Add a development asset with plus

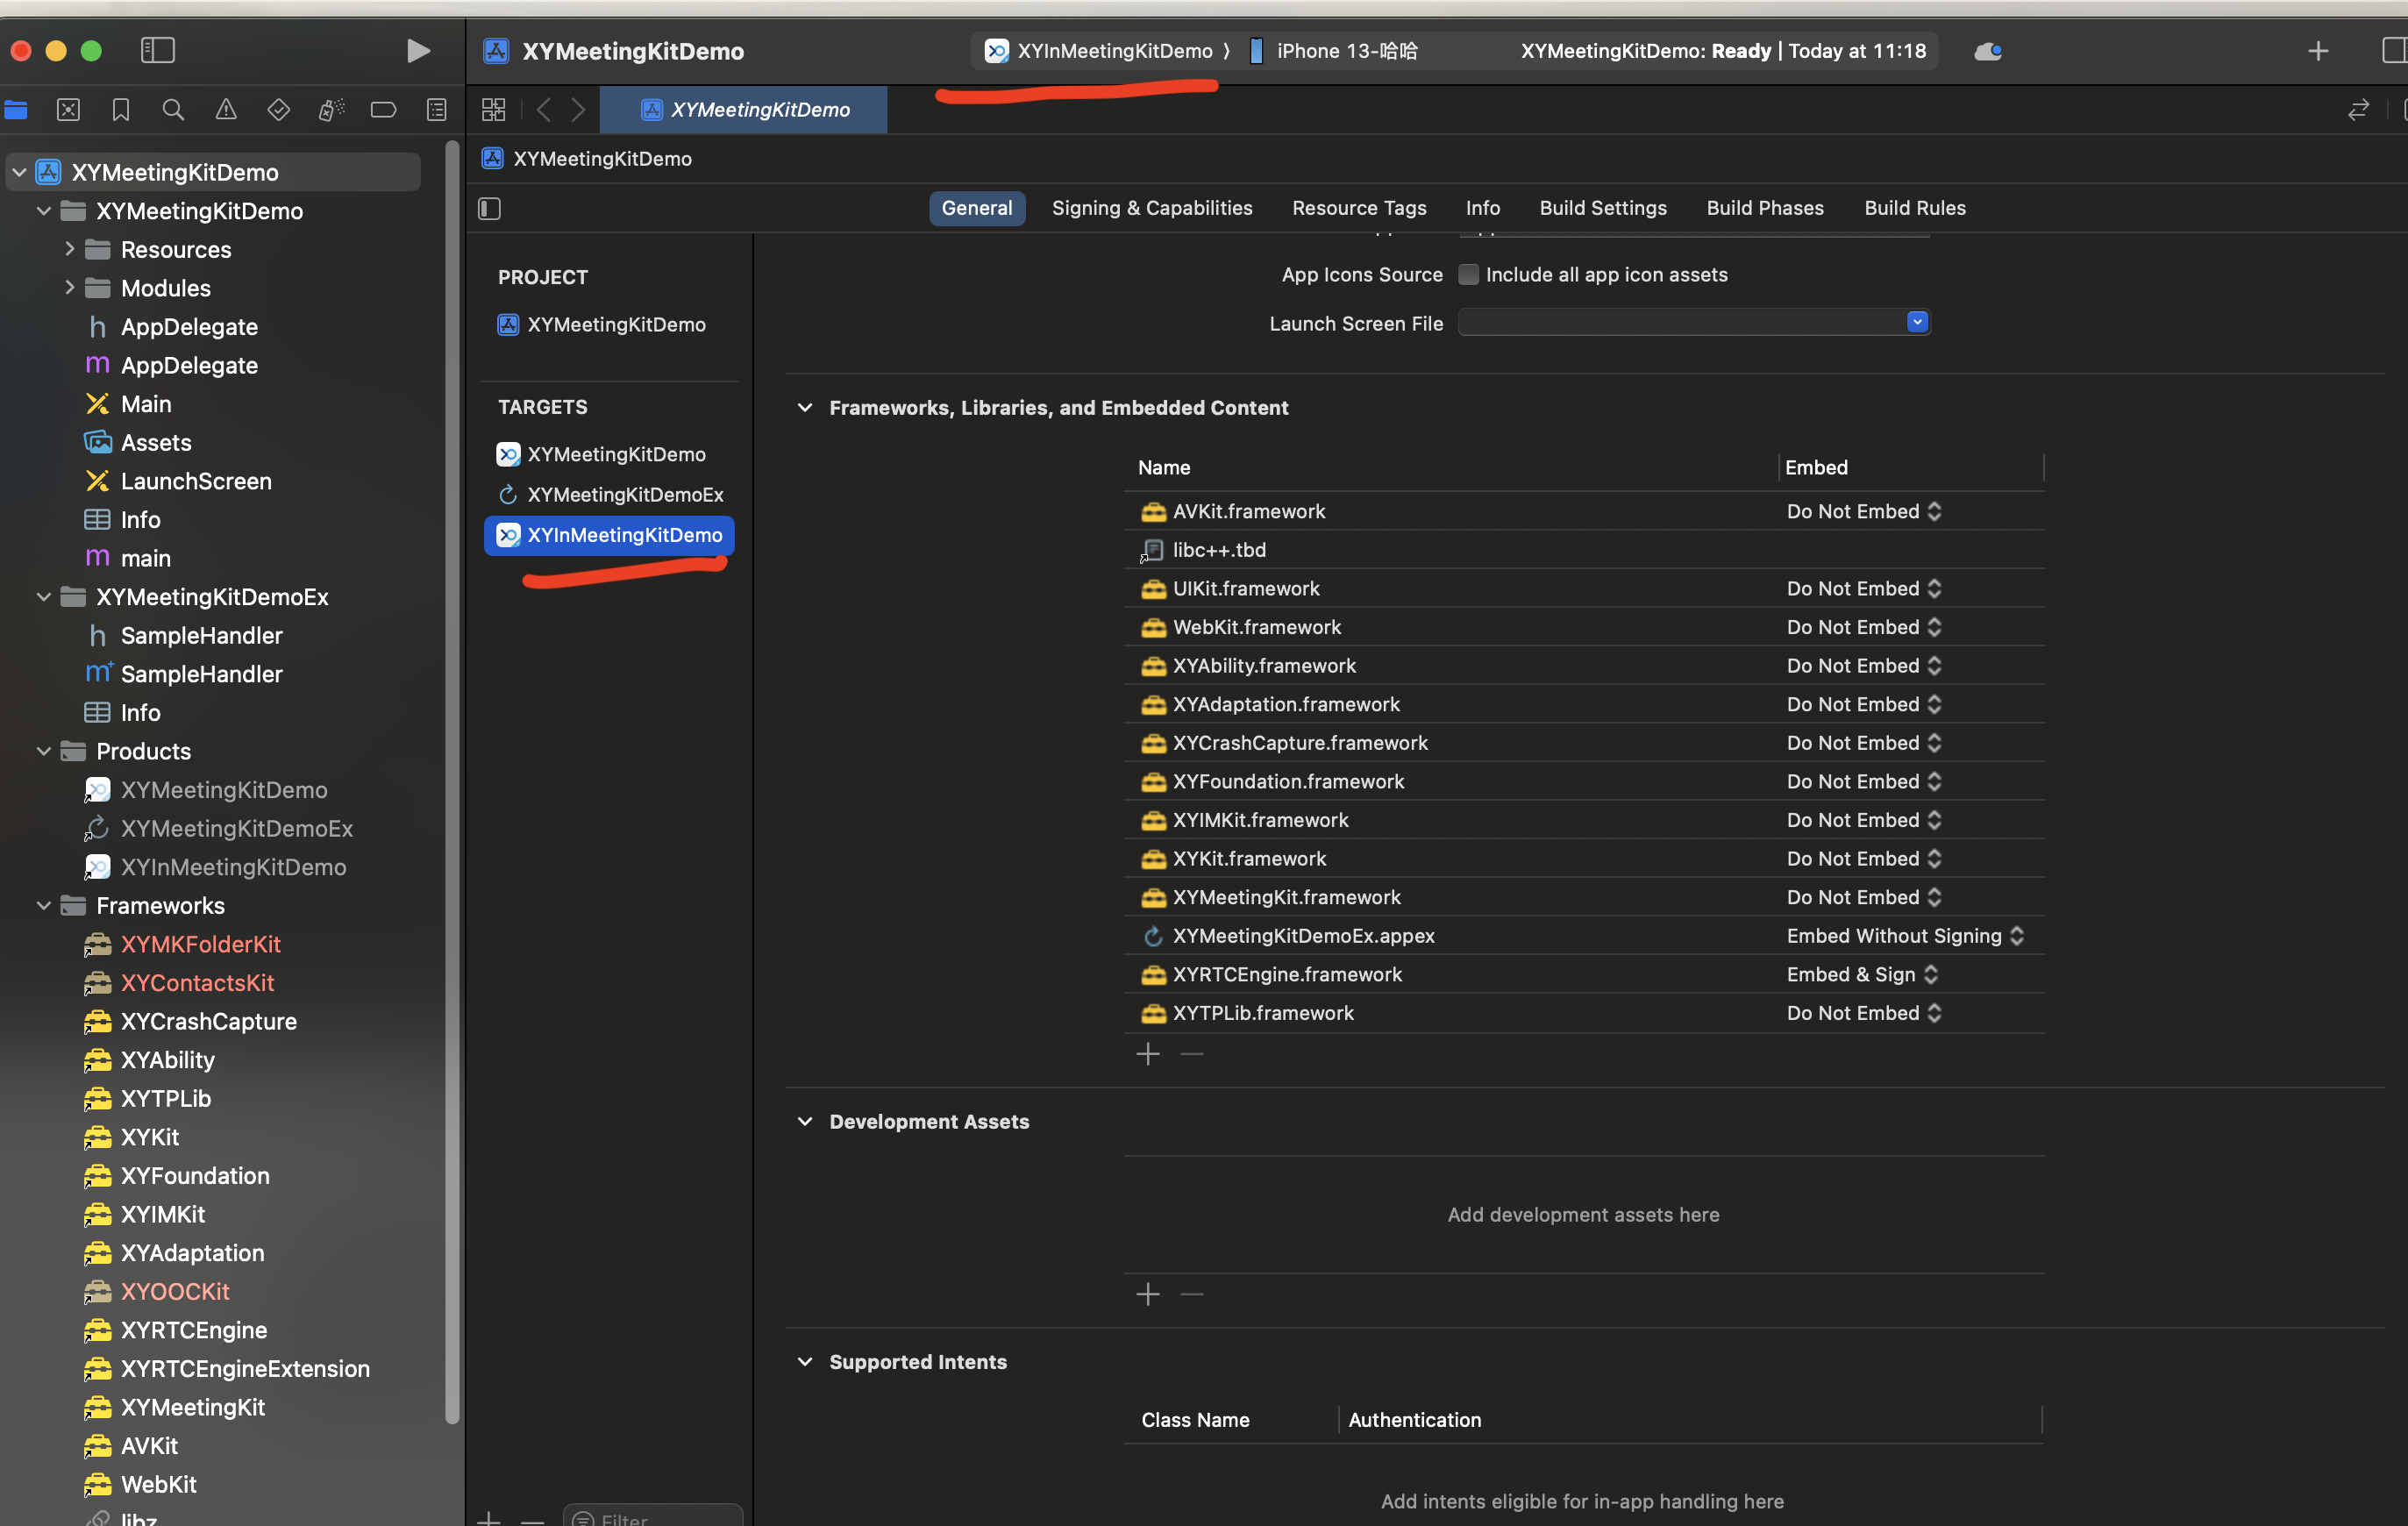click(1148, 1294)
